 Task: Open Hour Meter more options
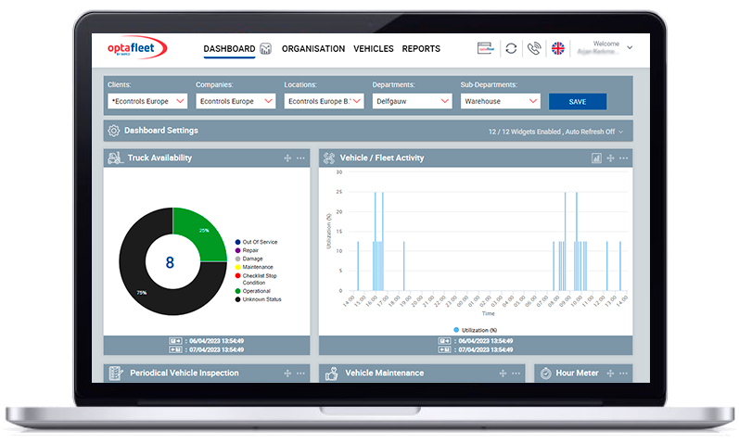click(x=623, y=373)
